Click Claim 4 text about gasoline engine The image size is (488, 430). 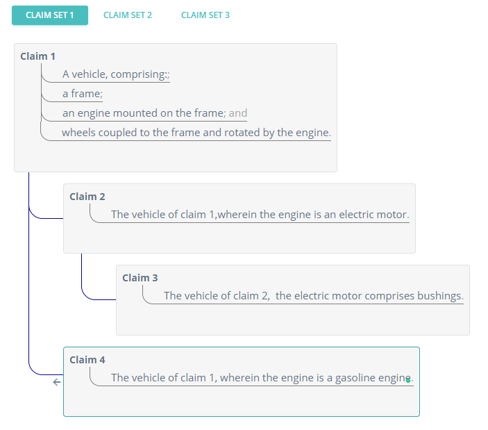[x=262, y=378]
